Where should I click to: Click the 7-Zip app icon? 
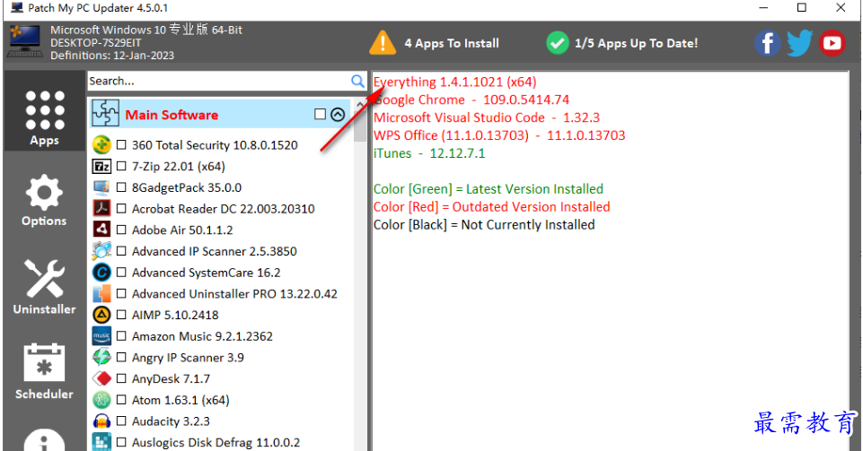click(101, 167)
